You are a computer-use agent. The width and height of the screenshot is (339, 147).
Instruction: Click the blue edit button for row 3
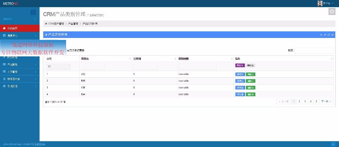click(240, 88)
